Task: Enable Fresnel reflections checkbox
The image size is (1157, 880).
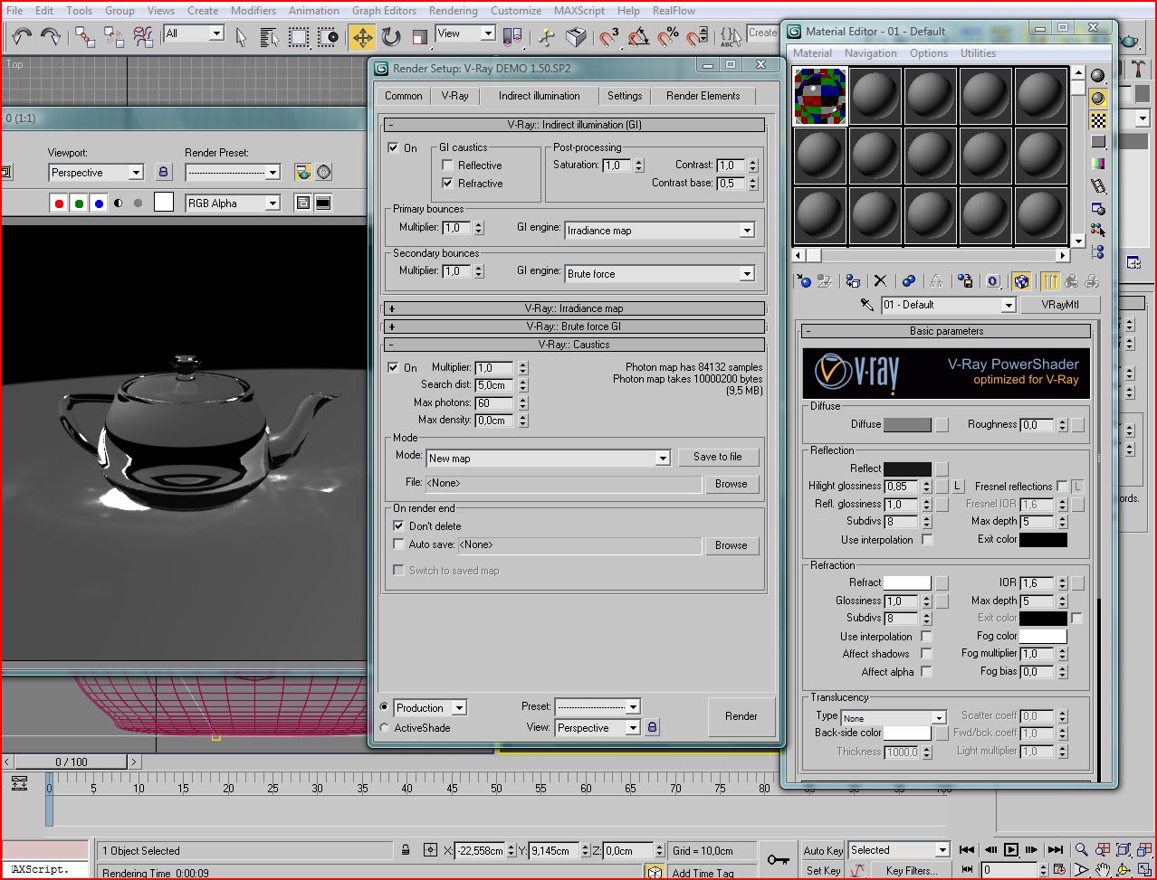Action: pos(1062,487)
